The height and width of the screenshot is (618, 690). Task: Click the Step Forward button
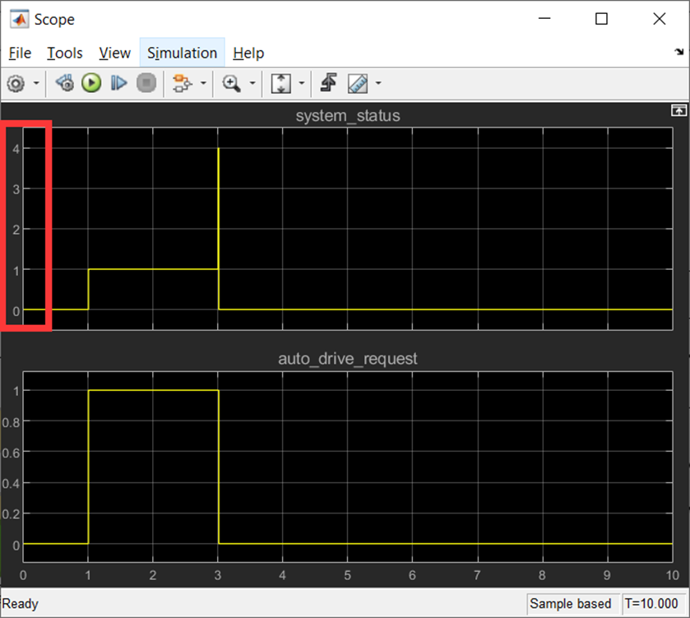click(118, 83)
